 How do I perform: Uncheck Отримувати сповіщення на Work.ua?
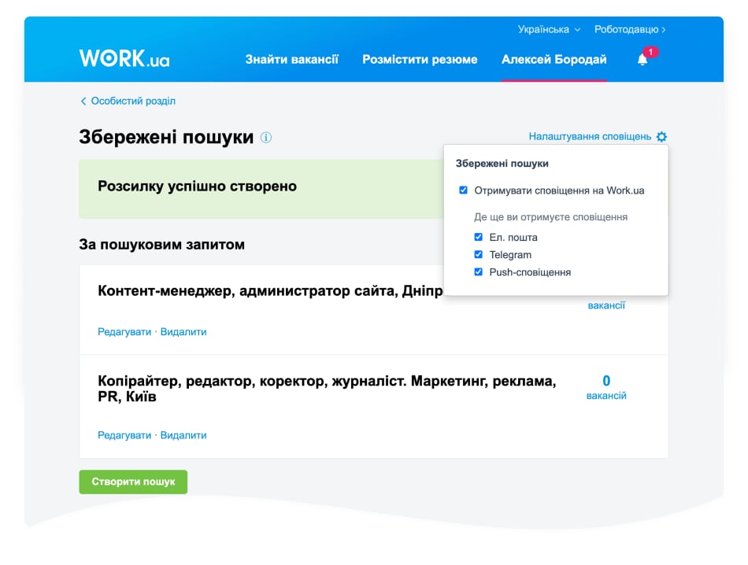tap(463, 190)
